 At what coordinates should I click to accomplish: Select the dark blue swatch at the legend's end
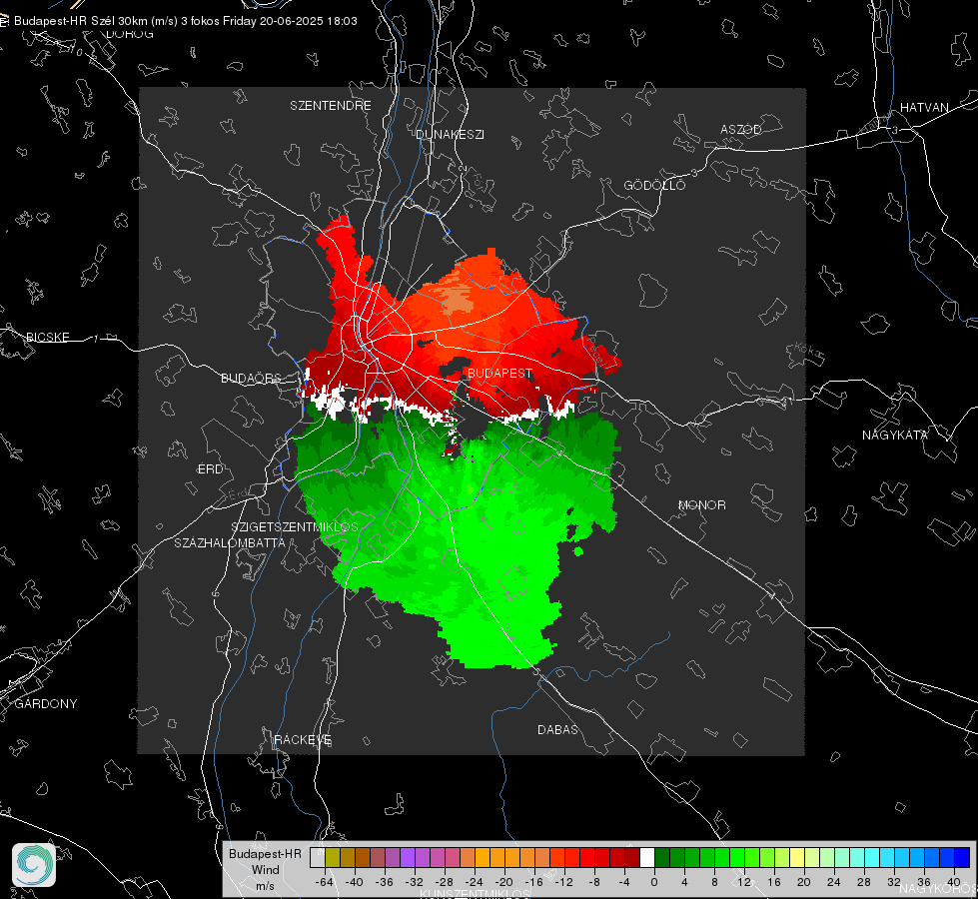tap(962, 857)
